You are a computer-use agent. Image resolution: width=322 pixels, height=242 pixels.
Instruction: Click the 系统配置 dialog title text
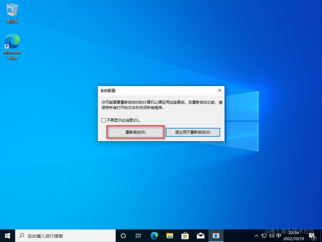click(x=108, y=91)
